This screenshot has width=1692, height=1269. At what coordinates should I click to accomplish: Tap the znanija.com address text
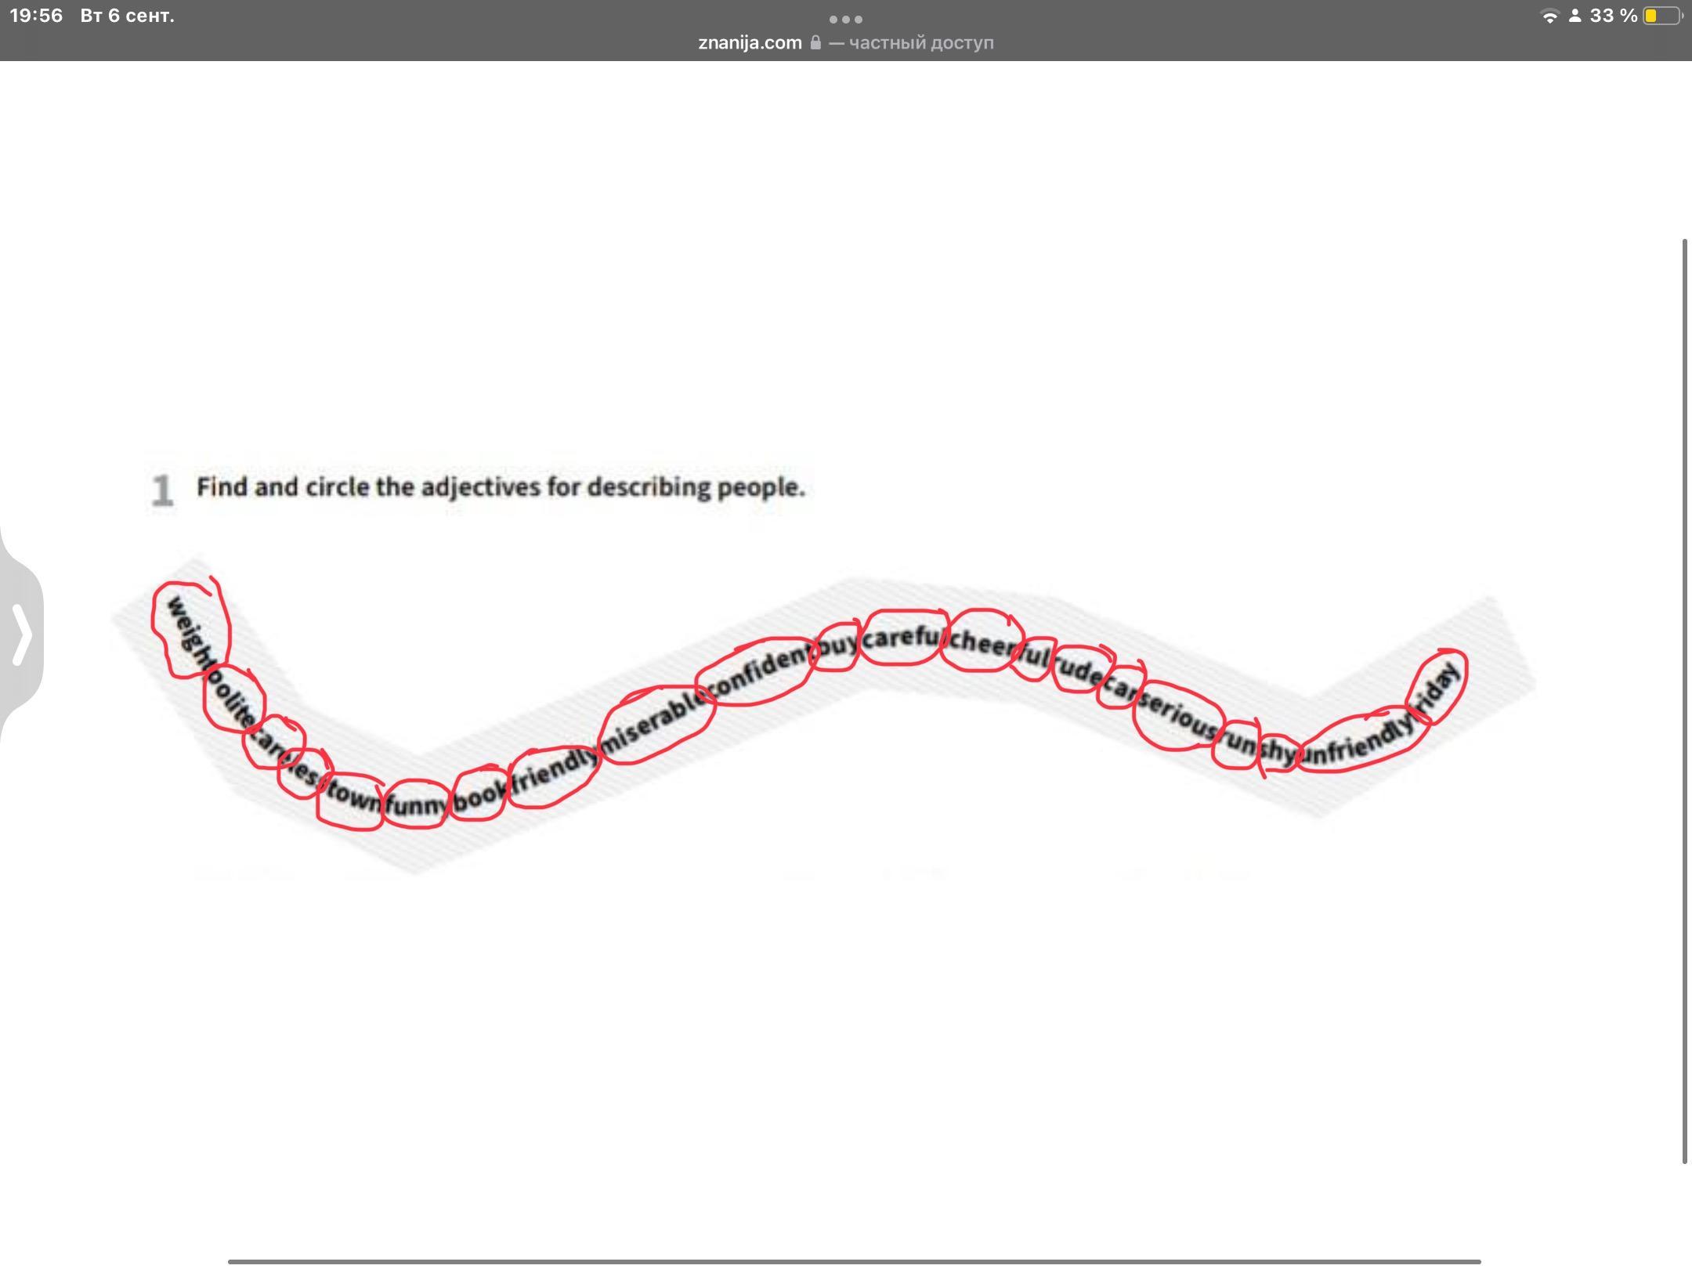pos(750,42)
